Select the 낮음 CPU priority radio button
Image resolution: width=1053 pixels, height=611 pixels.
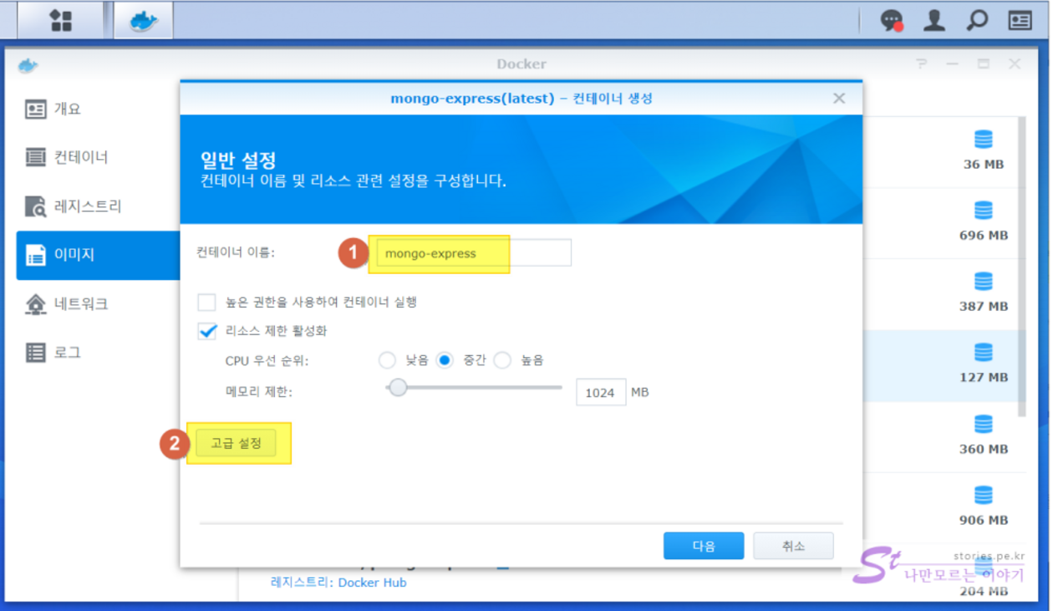pyautogui.click(x=387, y=360)
